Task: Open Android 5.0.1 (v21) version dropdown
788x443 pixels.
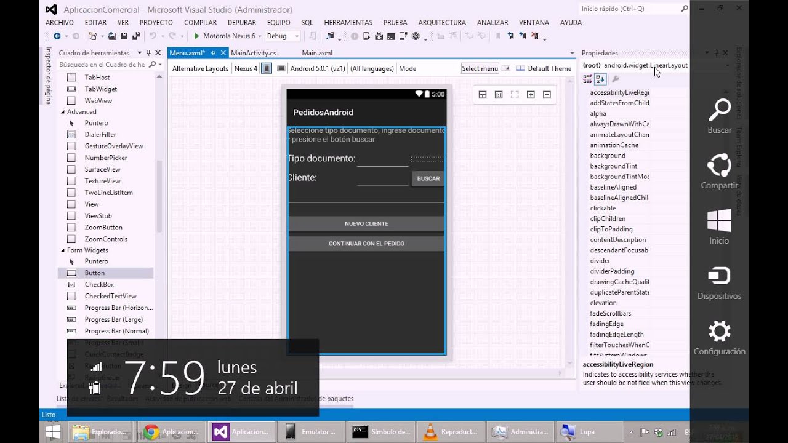Action: (318, 68)
